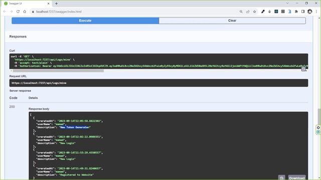This screenshot has width=321, height=180.
Task: Clear the executed response
Action: 232,20
